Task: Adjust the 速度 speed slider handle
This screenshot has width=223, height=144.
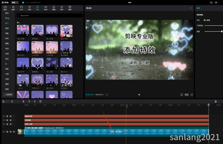Action: (222, 32)
